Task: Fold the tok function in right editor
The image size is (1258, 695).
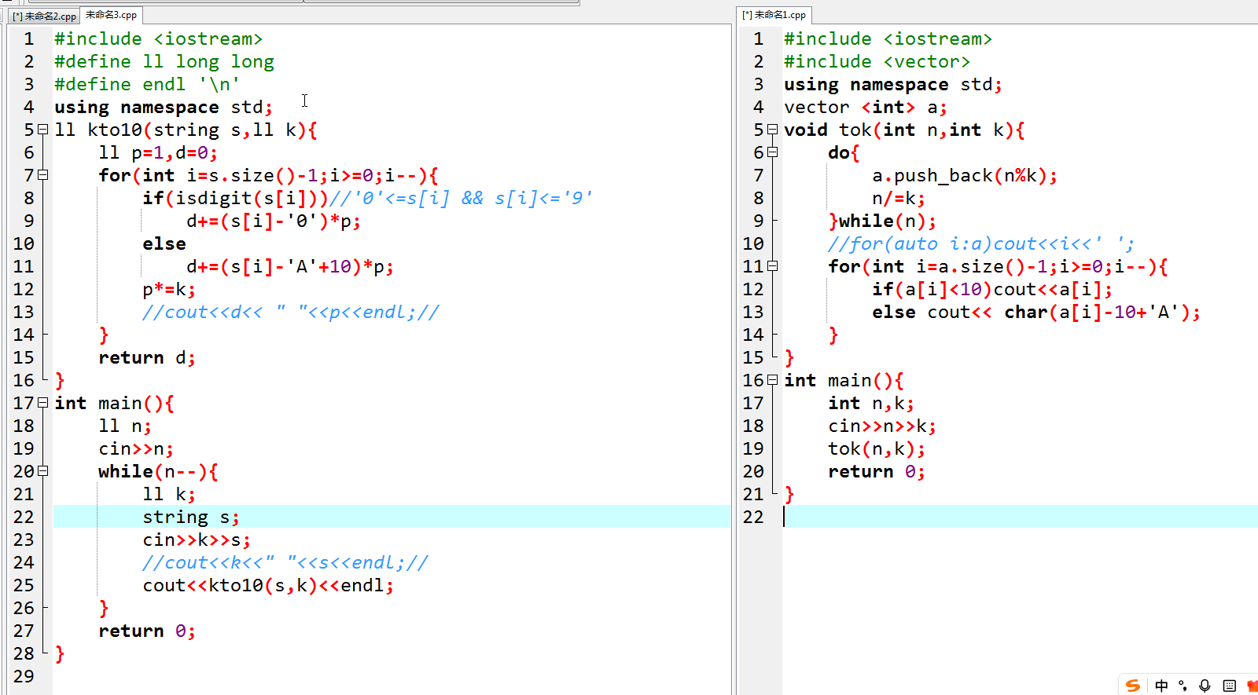Action: (x=773, y=130)
